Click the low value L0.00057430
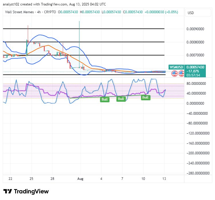215x200 pixels. 111,12
